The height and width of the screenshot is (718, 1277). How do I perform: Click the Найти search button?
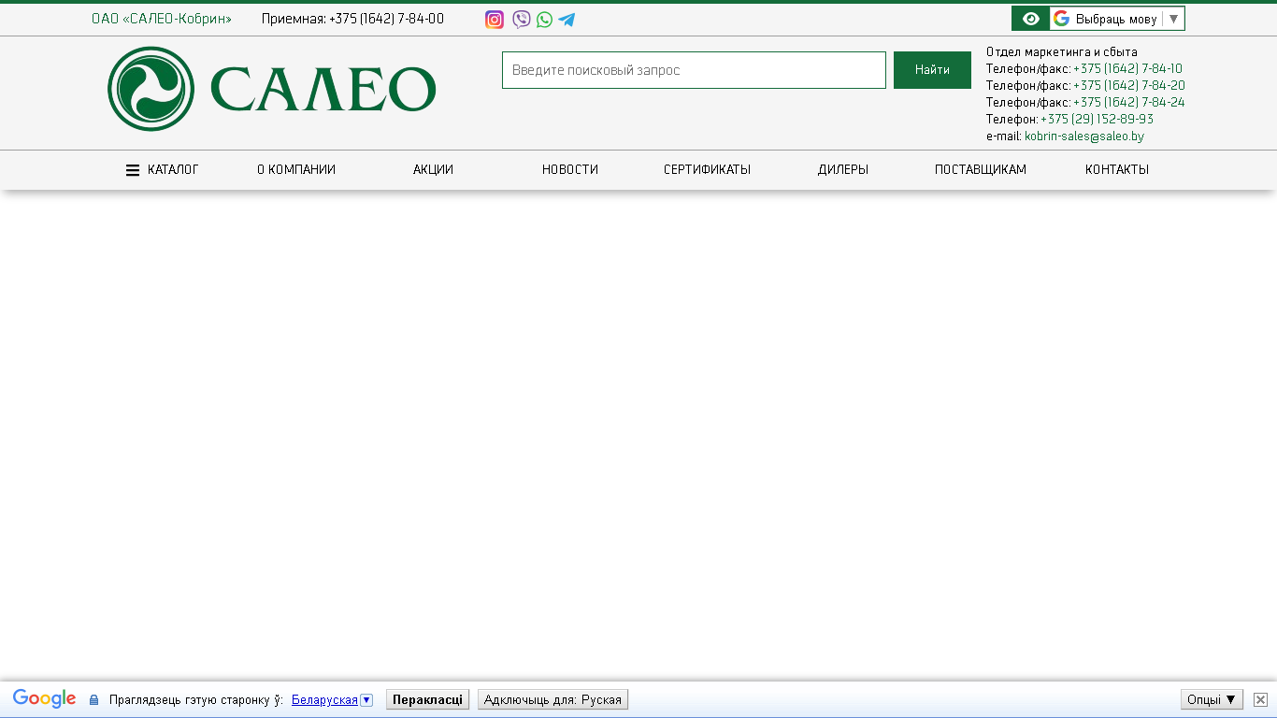pyautogui.click(x=932, y=70)
